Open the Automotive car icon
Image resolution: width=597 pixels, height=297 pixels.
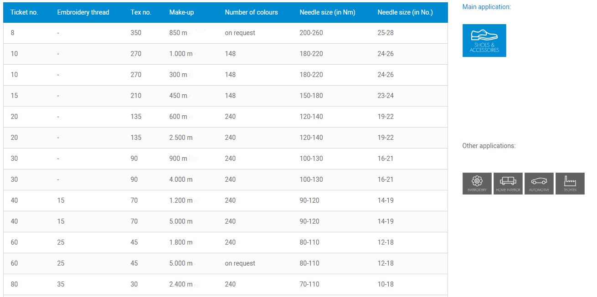pos(539,184)
